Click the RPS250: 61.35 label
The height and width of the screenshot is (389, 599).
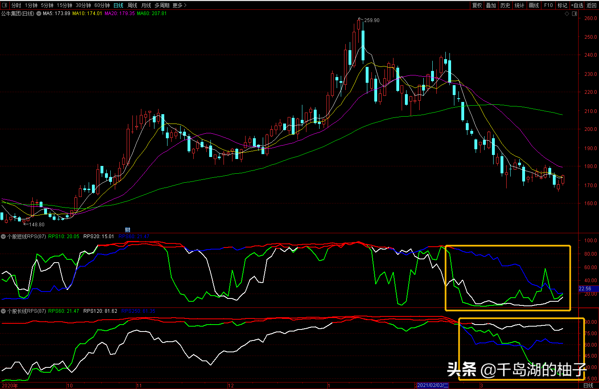138,311
